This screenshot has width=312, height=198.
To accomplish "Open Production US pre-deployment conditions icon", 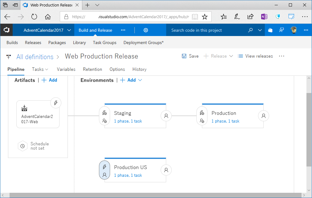I will click(105, 170).
